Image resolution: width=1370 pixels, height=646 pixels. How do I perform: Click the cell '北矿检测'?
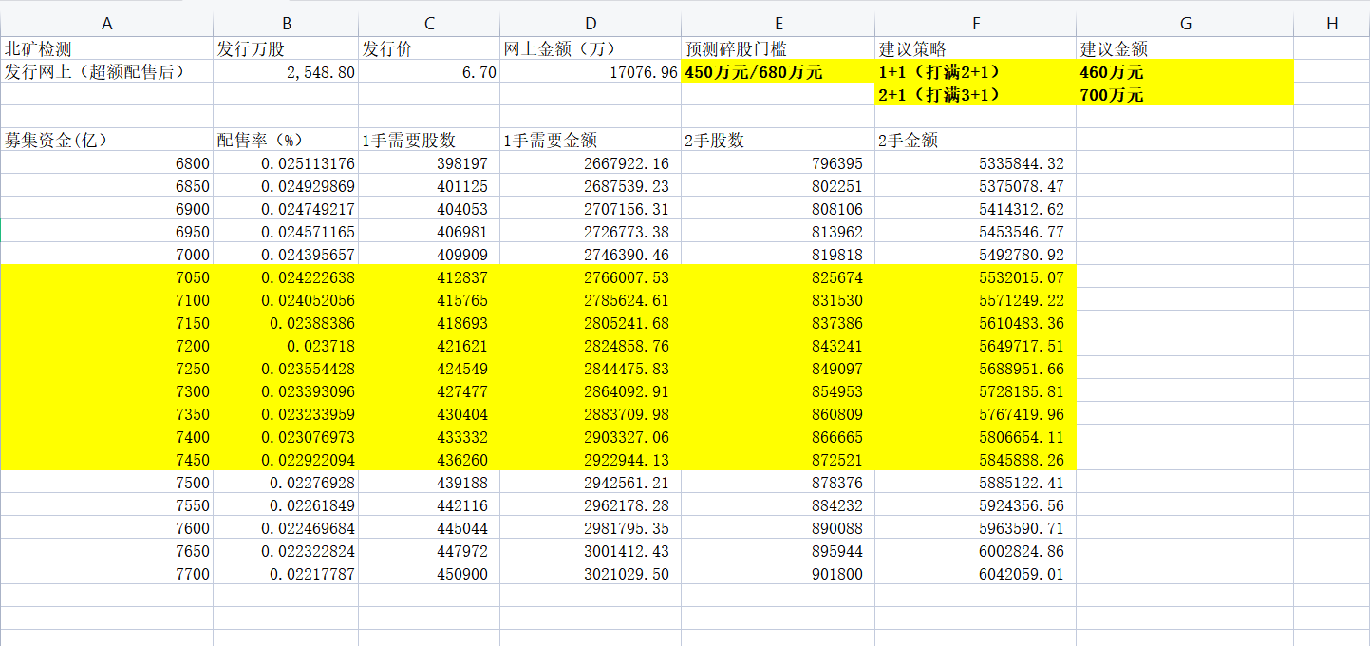point(106,48)
